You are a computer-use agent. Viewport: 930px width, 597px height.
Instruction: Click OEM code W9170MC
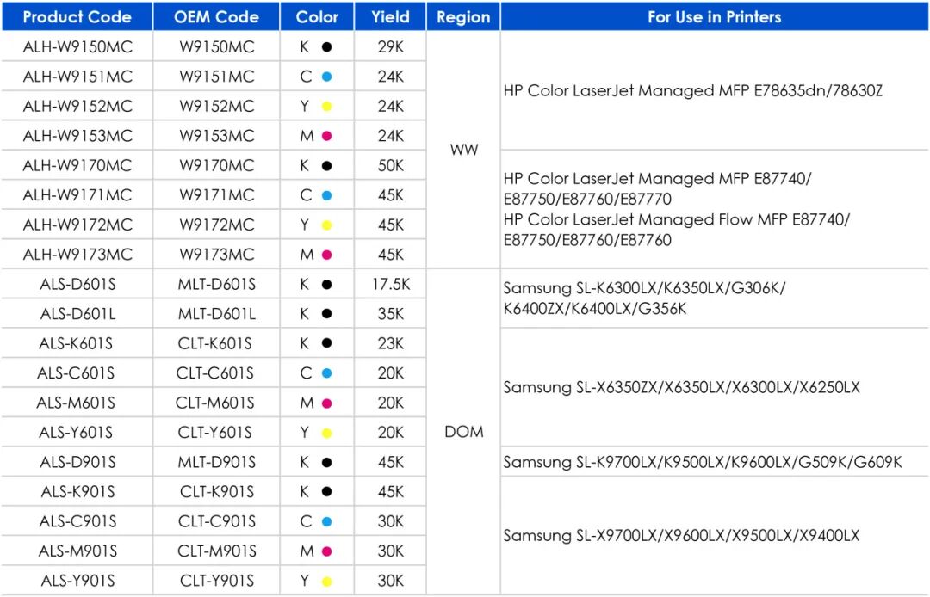coord(216,165)
